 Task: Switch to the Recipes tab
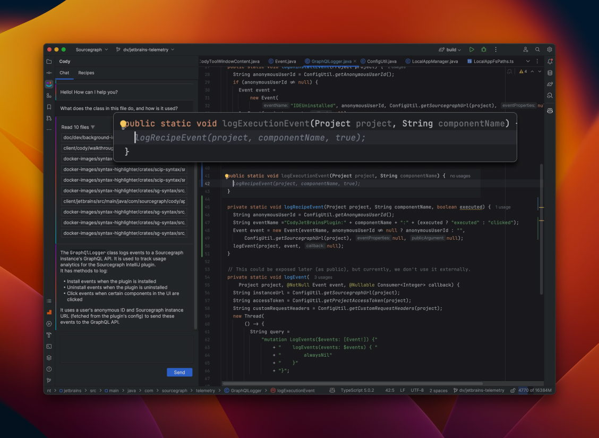(x=87, y=73)
